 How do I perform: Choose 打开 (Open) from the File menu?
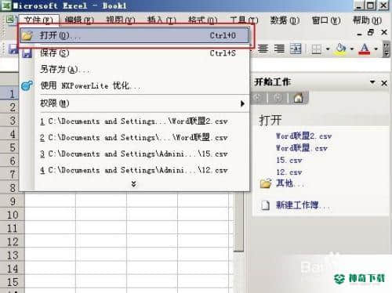click(x=134, y=35)
